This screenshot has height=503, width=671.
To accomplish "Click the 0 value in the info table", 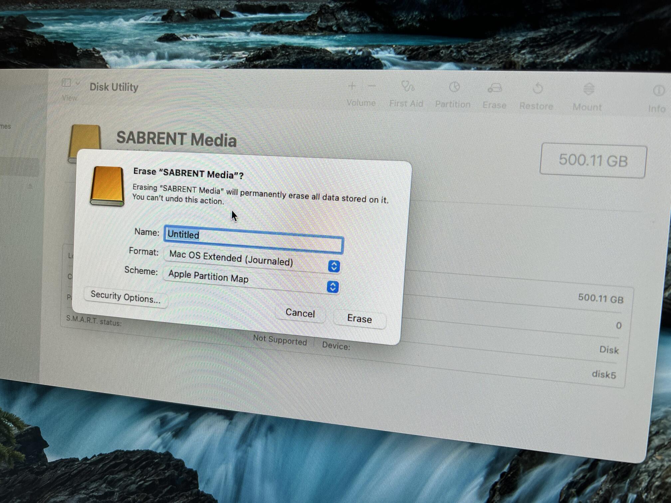I will [618, 325].
